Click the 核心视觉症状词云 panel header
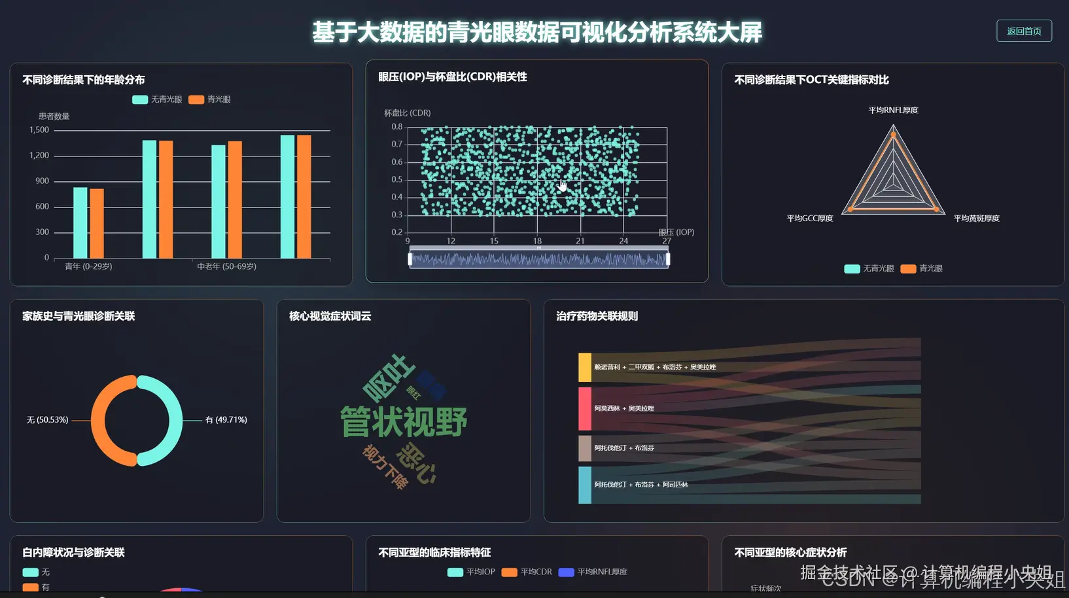 pyautogui.click(x=329, y=316)
